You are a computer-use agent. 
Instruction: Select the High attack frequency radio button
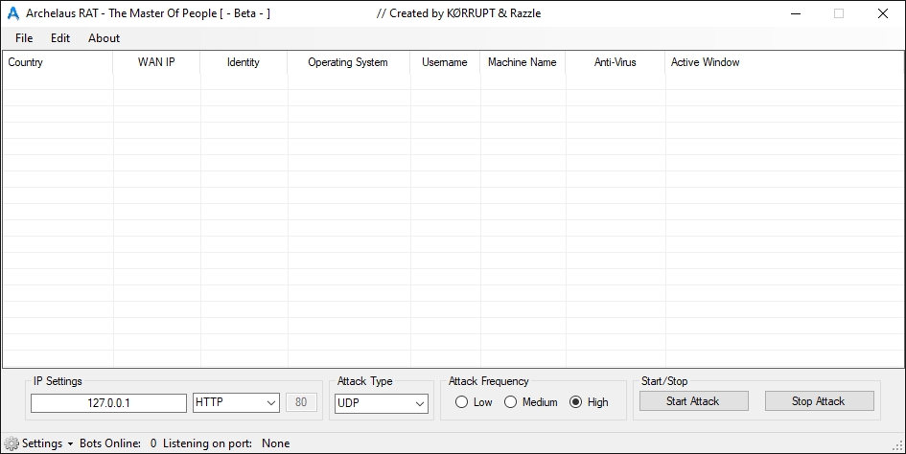tap(576, 402)
